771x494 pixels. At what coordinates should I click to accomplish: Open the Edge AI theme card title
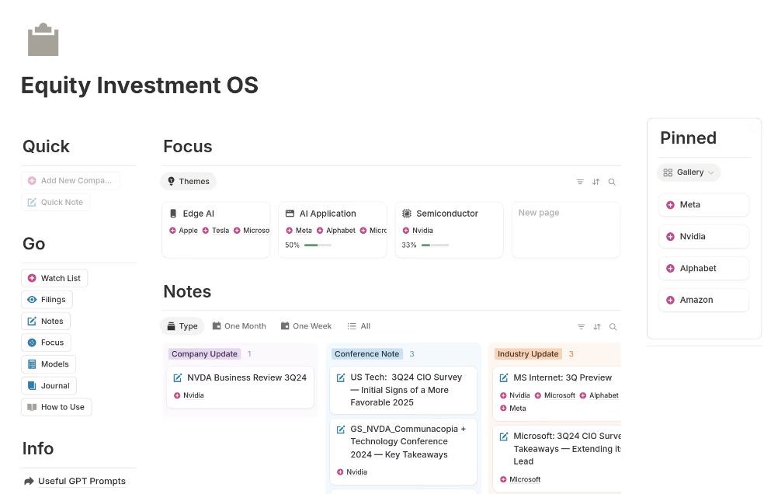pos(199,214)
